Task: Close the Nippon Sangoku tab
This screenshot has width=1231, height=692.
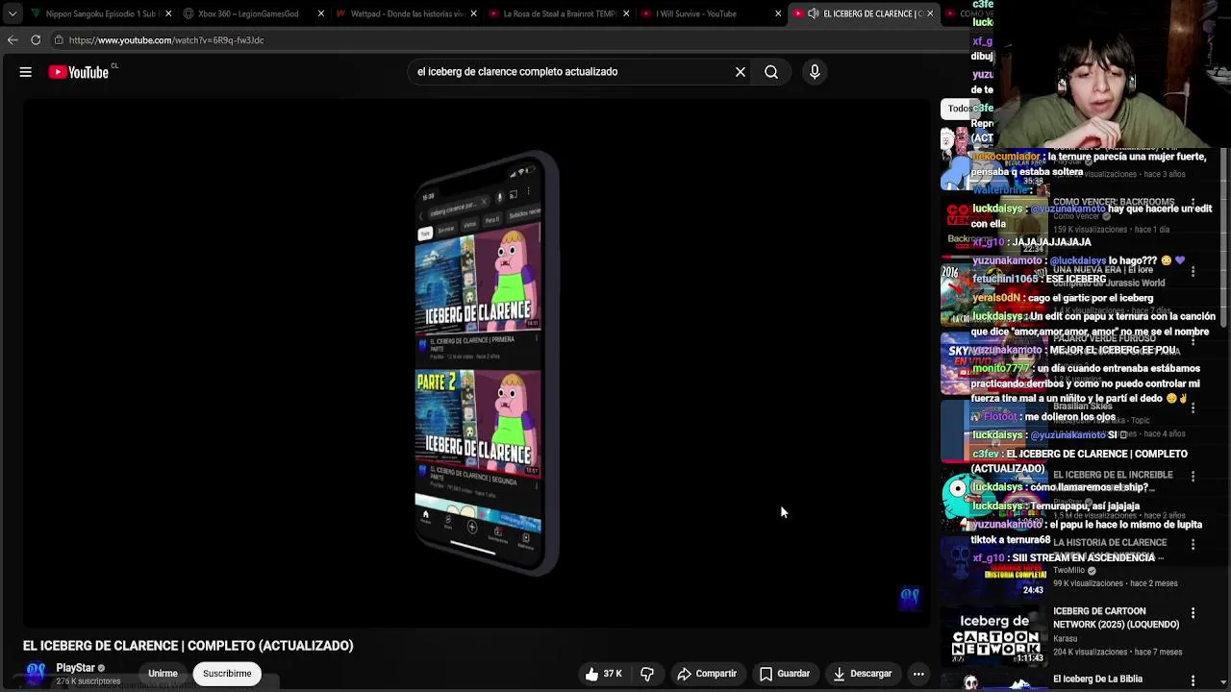Action: point(168,13)
